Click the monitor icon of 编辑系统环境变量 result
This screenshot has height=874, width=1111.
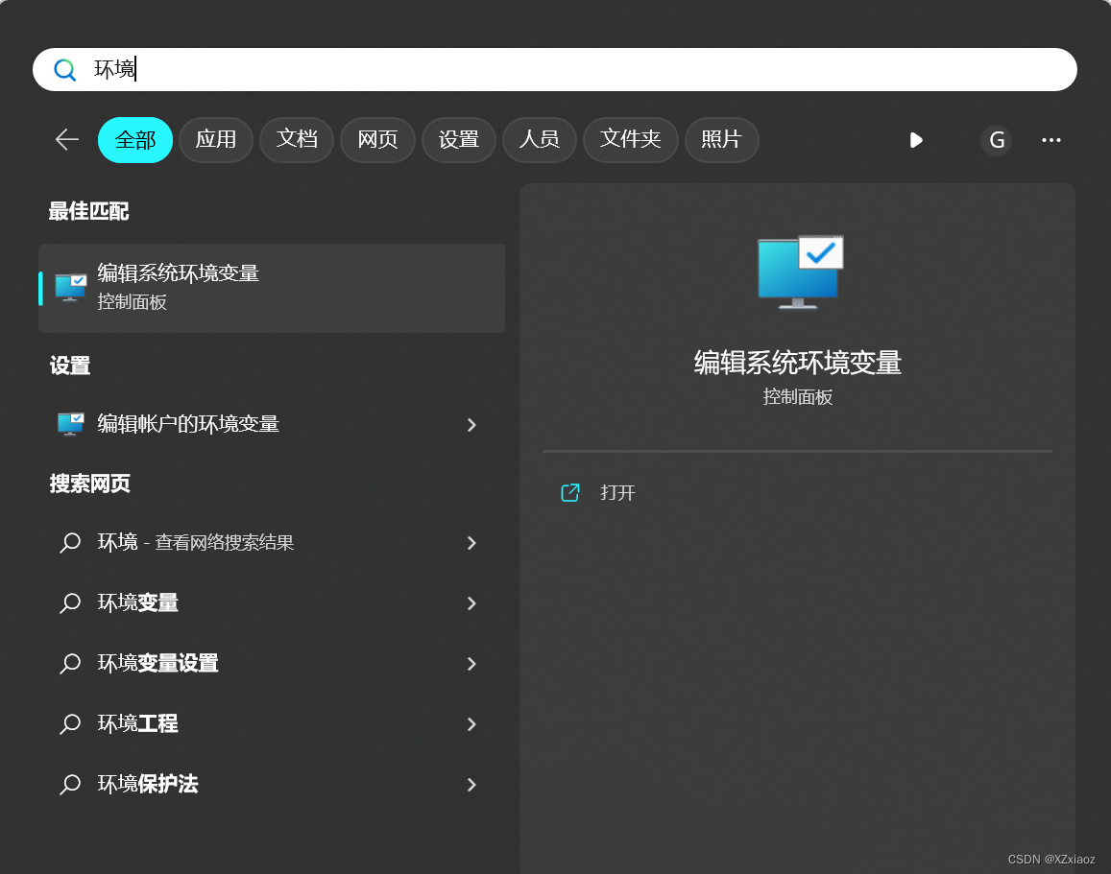tap(71, 288)
